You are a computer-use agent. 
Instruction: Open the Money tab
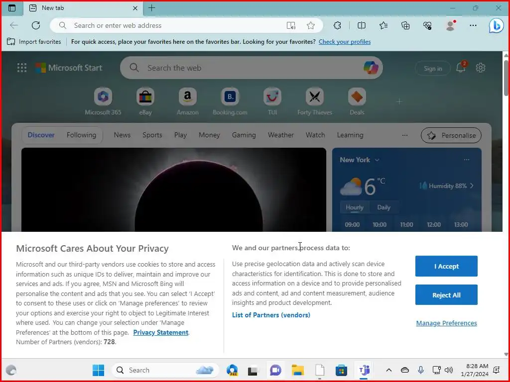pos(209,135)
